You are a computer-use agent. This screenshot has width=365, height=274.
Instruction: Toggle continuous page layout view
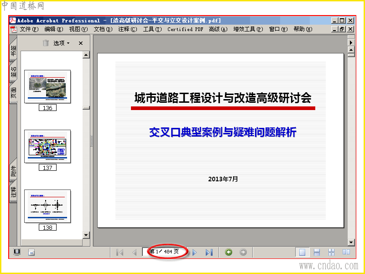pos(317,252)
